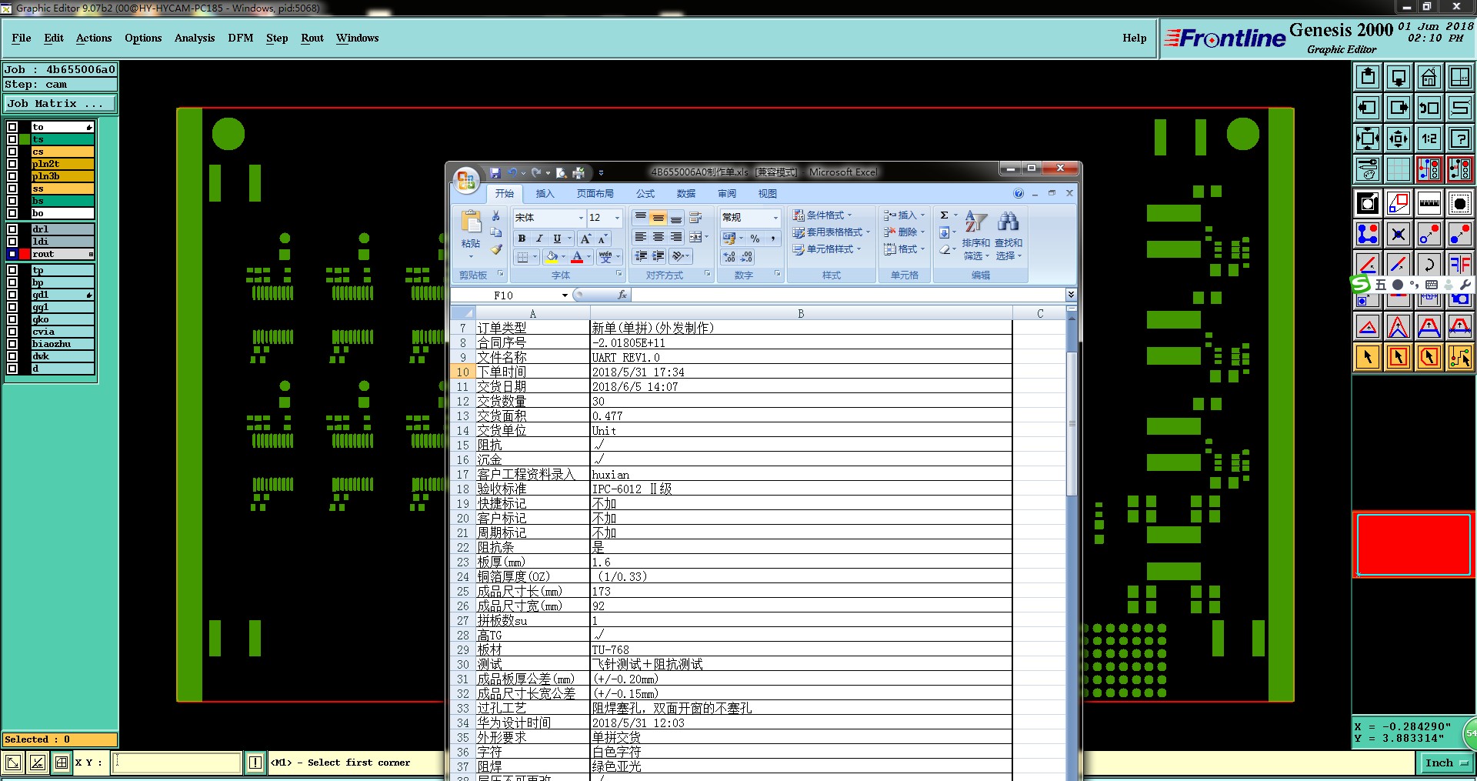Toggle the checkbox for layer rout
This screenshot has width=1477, height=781.
click(12, 254)
